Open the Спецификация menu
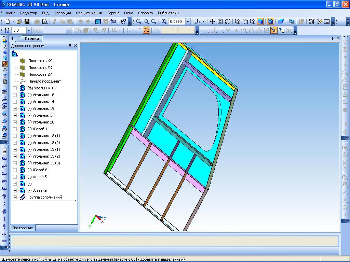The image size is (350, 262). click(89, 13)
